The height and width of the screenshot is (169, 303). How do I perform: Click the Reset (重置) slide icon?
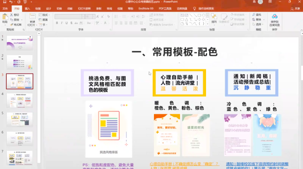pos(40,20)
